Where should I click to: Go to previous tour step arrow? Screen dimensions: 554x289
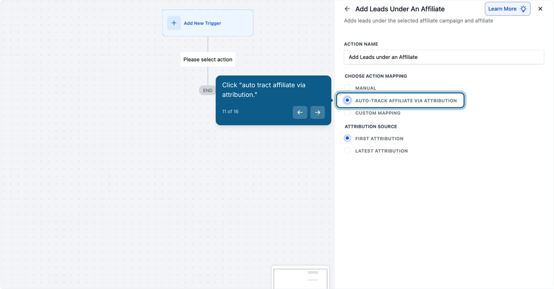tap(300, 112)
